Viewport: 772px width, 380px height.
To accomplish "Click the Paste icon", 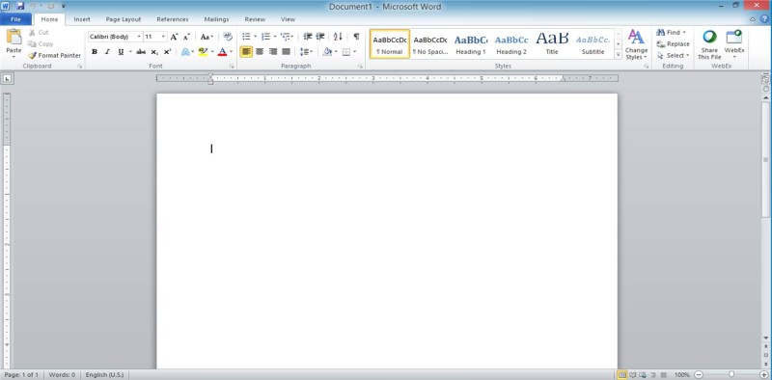I will (14, 38).
